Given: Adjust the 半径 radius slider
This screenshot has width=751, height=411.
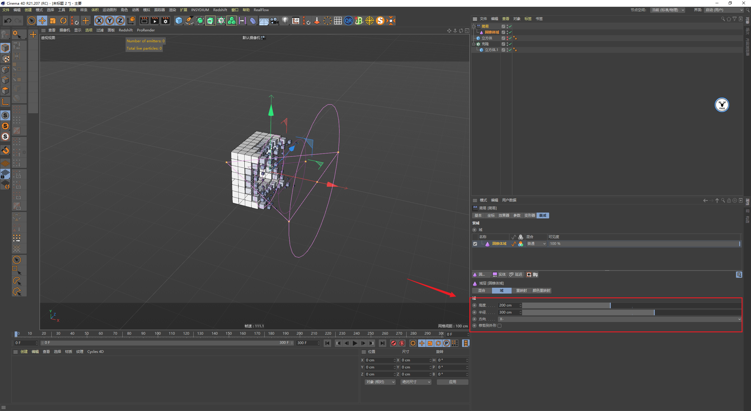Looking at the screenshot, I should tap(631, 312).
